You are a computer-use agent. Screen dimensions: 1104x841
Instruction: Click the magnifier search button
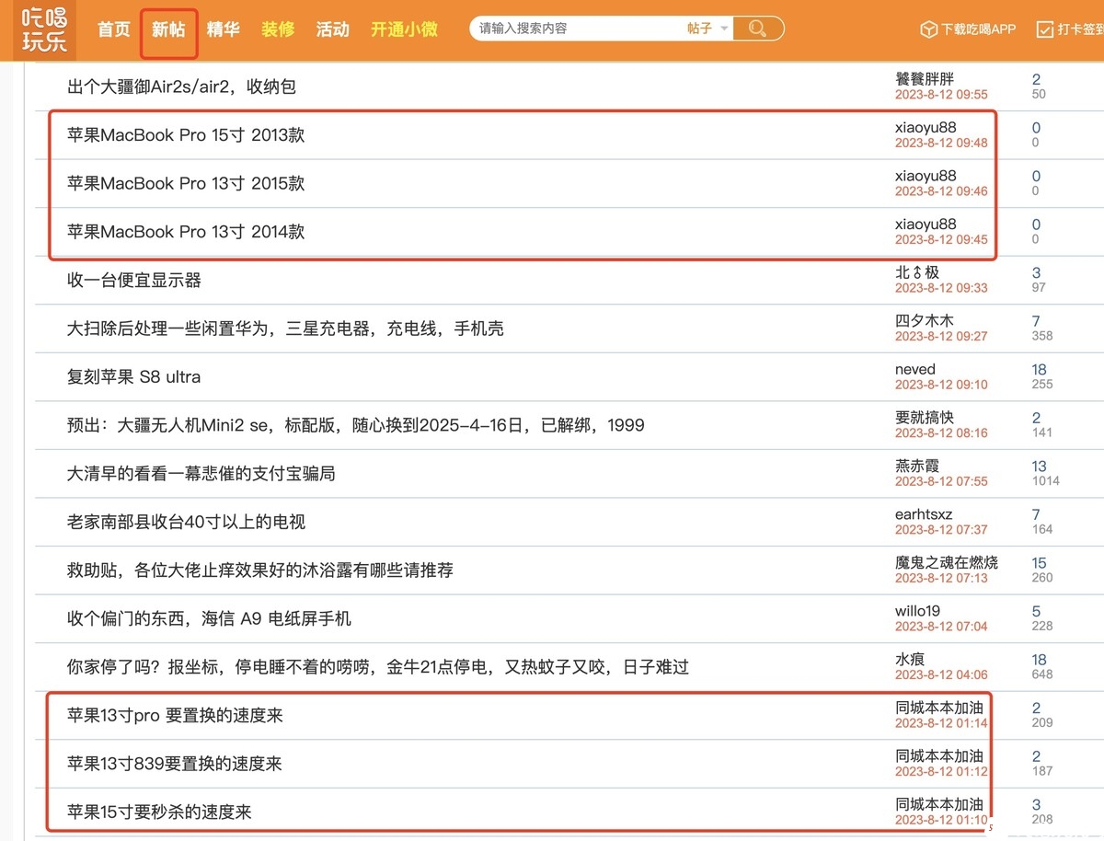click(757, 29)
